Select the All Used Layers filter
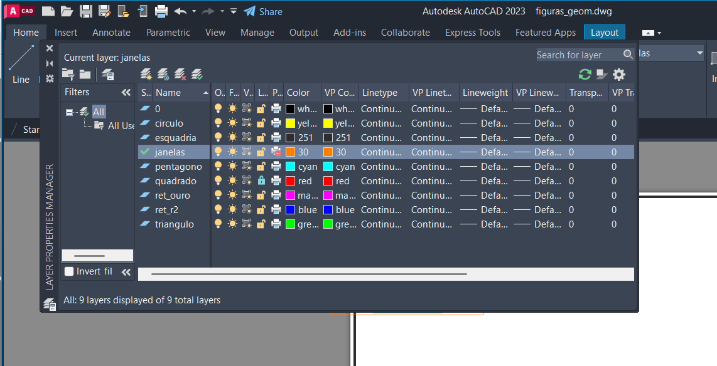Viewport: 717px width, 366px height. coord(121,126)
